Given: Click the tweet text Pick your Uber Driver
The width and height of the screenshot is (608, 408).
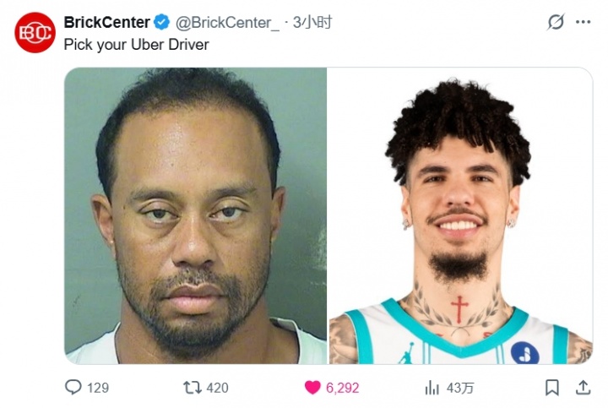Looking at the screenshot, I should (137, 45).
